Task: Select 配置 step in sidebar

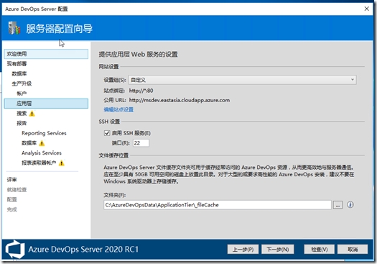Action: (11, 200)
